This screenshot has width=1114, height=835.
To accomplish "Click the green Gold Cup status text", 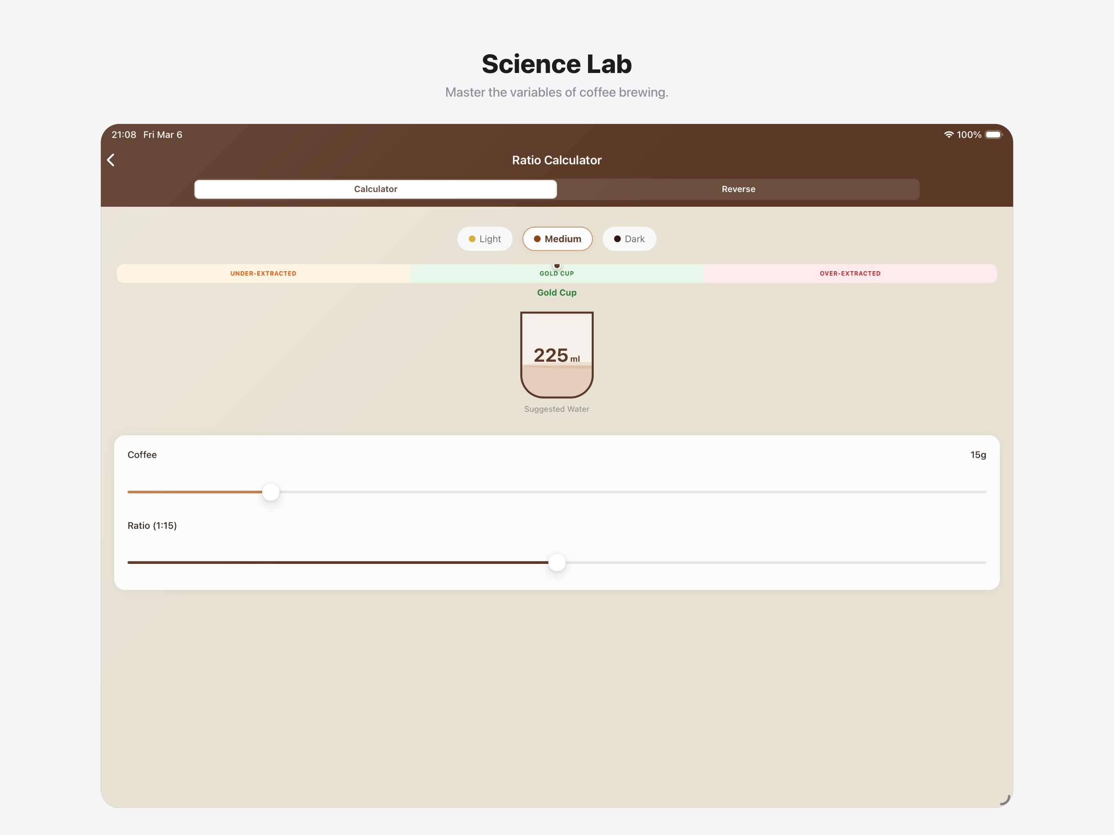I will (x=557, y=293).
